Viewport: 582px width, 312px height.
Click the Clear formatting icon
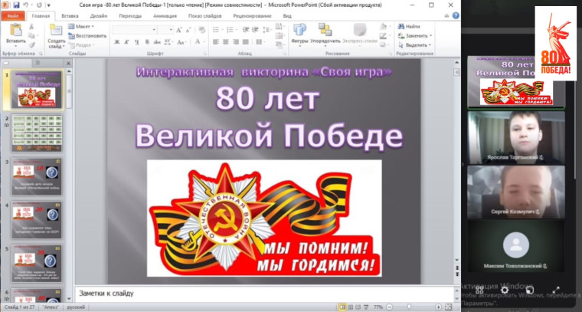point(201,30)
